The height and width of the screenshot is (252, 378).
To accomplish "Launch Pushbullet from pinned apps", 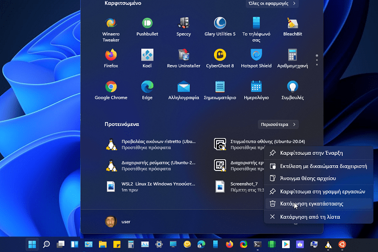I will point(147,27).
